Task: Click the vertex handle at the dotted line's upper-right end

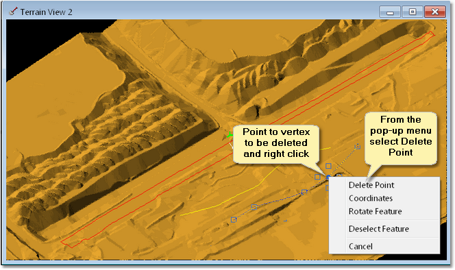Action: click(358, 147)
